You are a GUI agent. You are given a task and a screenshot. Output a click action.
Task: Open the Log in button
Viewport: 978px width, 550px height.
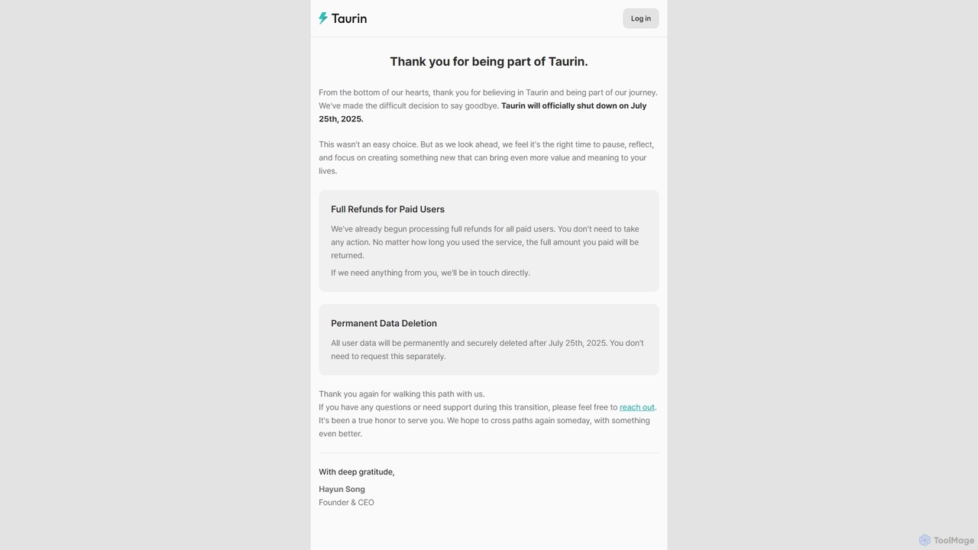[641, 18]
